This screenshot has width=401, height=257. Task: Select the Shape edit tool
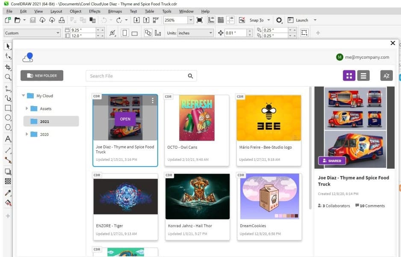click(8, 56)
